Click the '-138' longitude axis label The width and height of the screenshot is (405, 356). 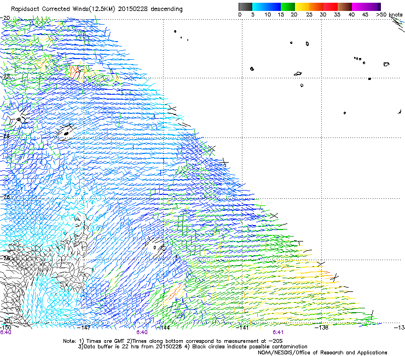[322, 328]
